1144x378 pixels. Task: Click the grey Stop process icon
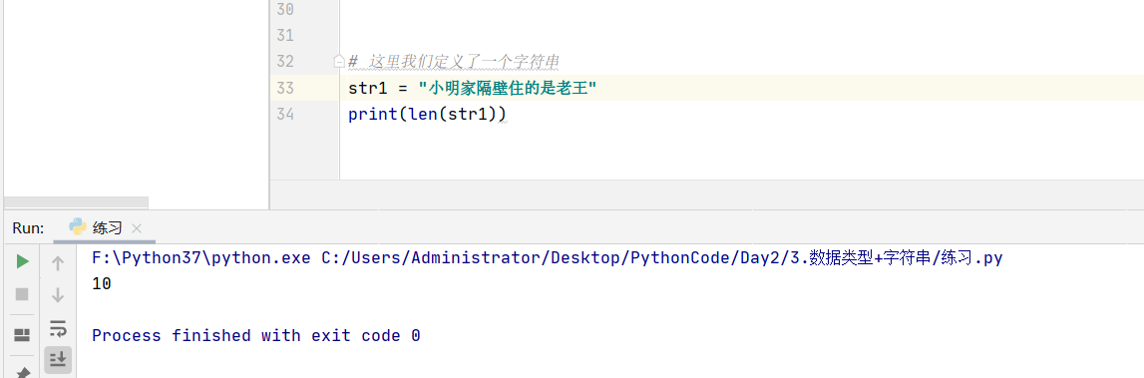pyautogui.click(x=23, y=294)
